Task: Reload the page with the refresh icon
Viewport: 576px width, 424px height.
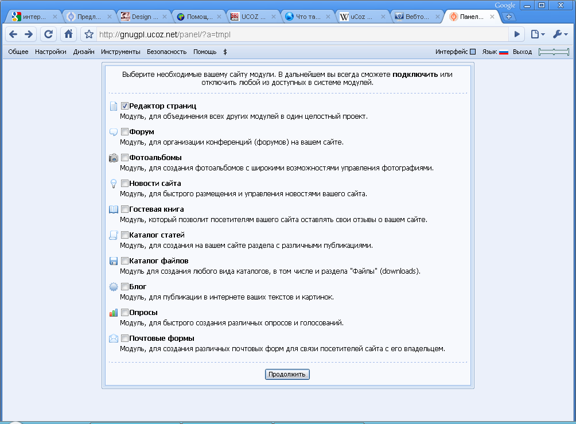Action: (49, 34)
